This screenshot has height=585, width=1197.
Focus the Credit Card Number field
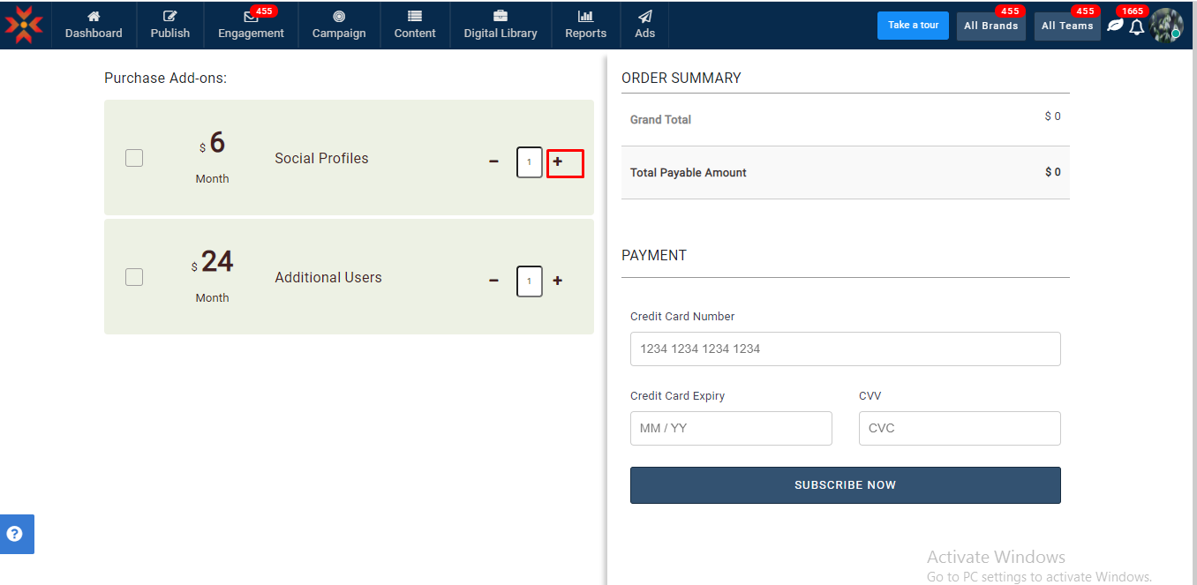(845, 349)
